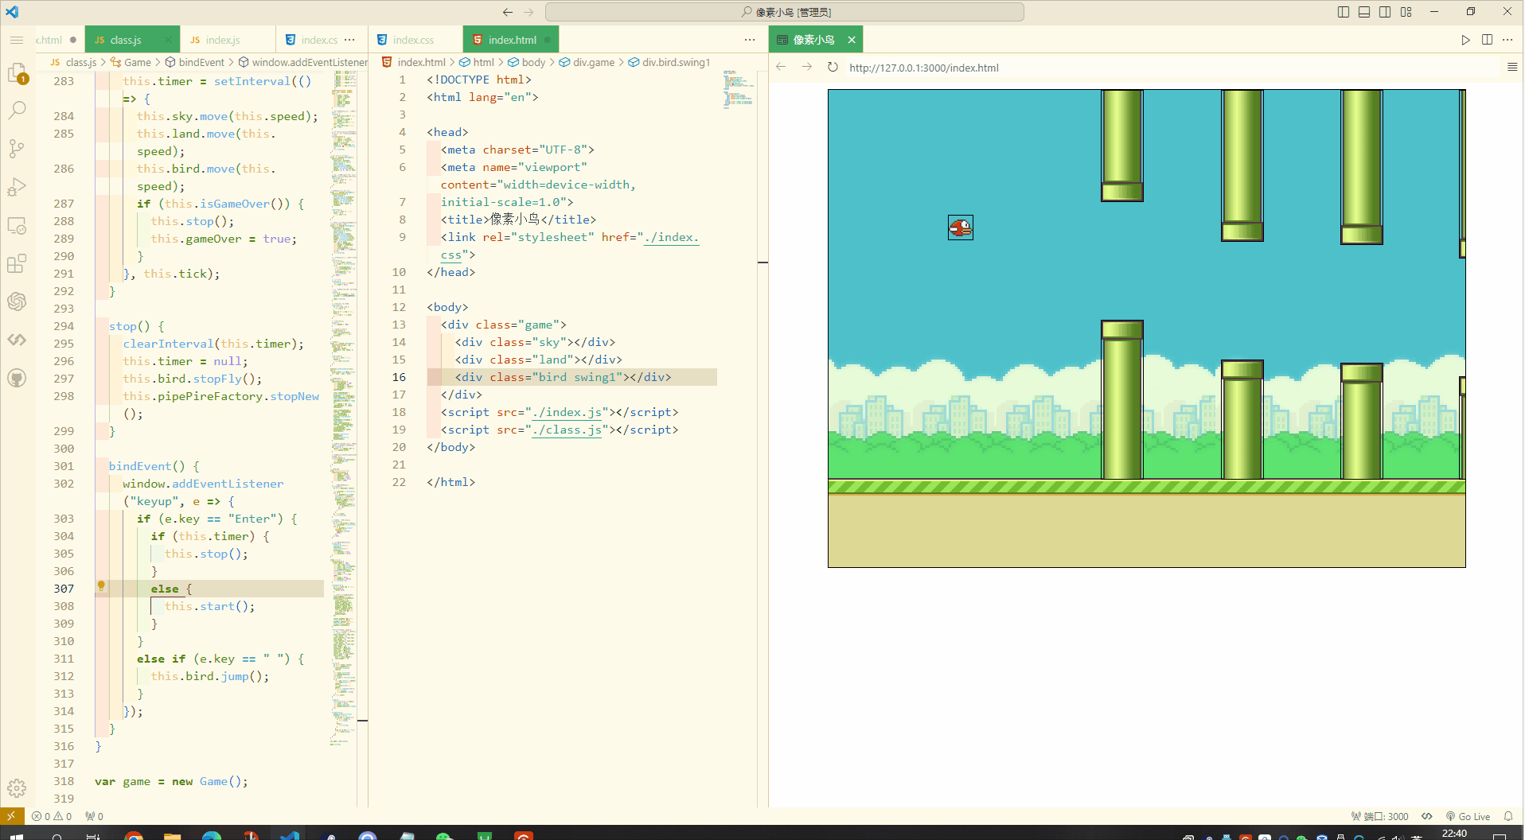The height and width of the screenshot is (840, 1525).
Task: Open the Source Control view
Action: (17, 149)
